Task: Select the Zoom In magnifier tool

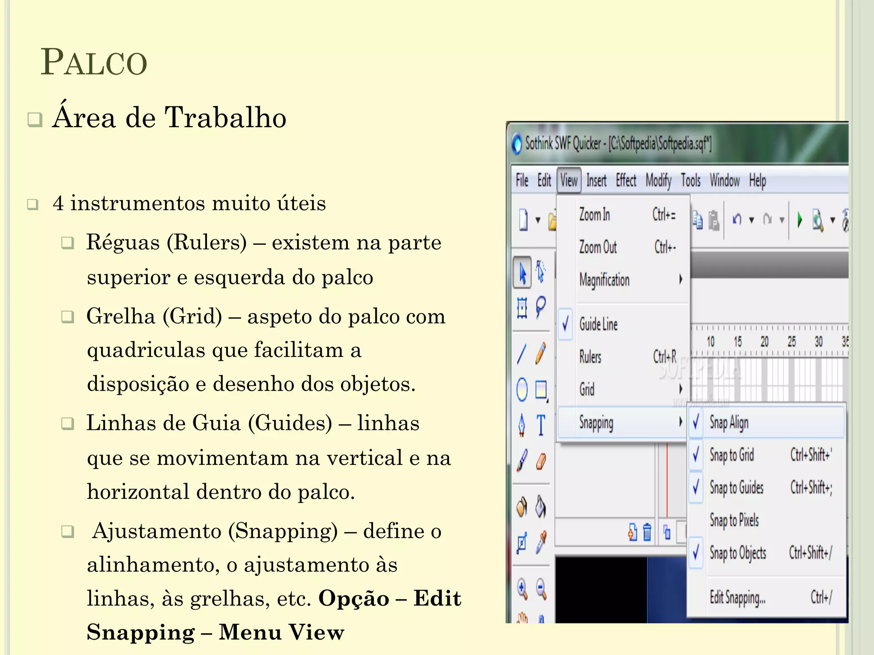Action: click(522, 589)
